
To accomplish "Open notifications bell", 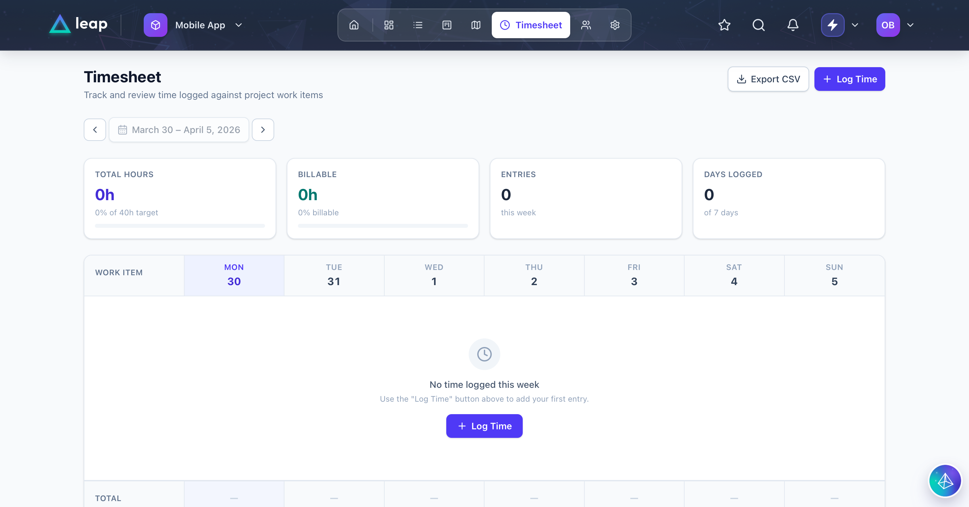I will point(792,25).
